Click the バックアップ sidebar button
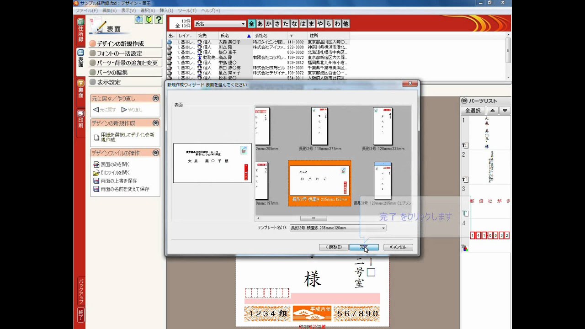585x329 pixels. tap(80, 292)
